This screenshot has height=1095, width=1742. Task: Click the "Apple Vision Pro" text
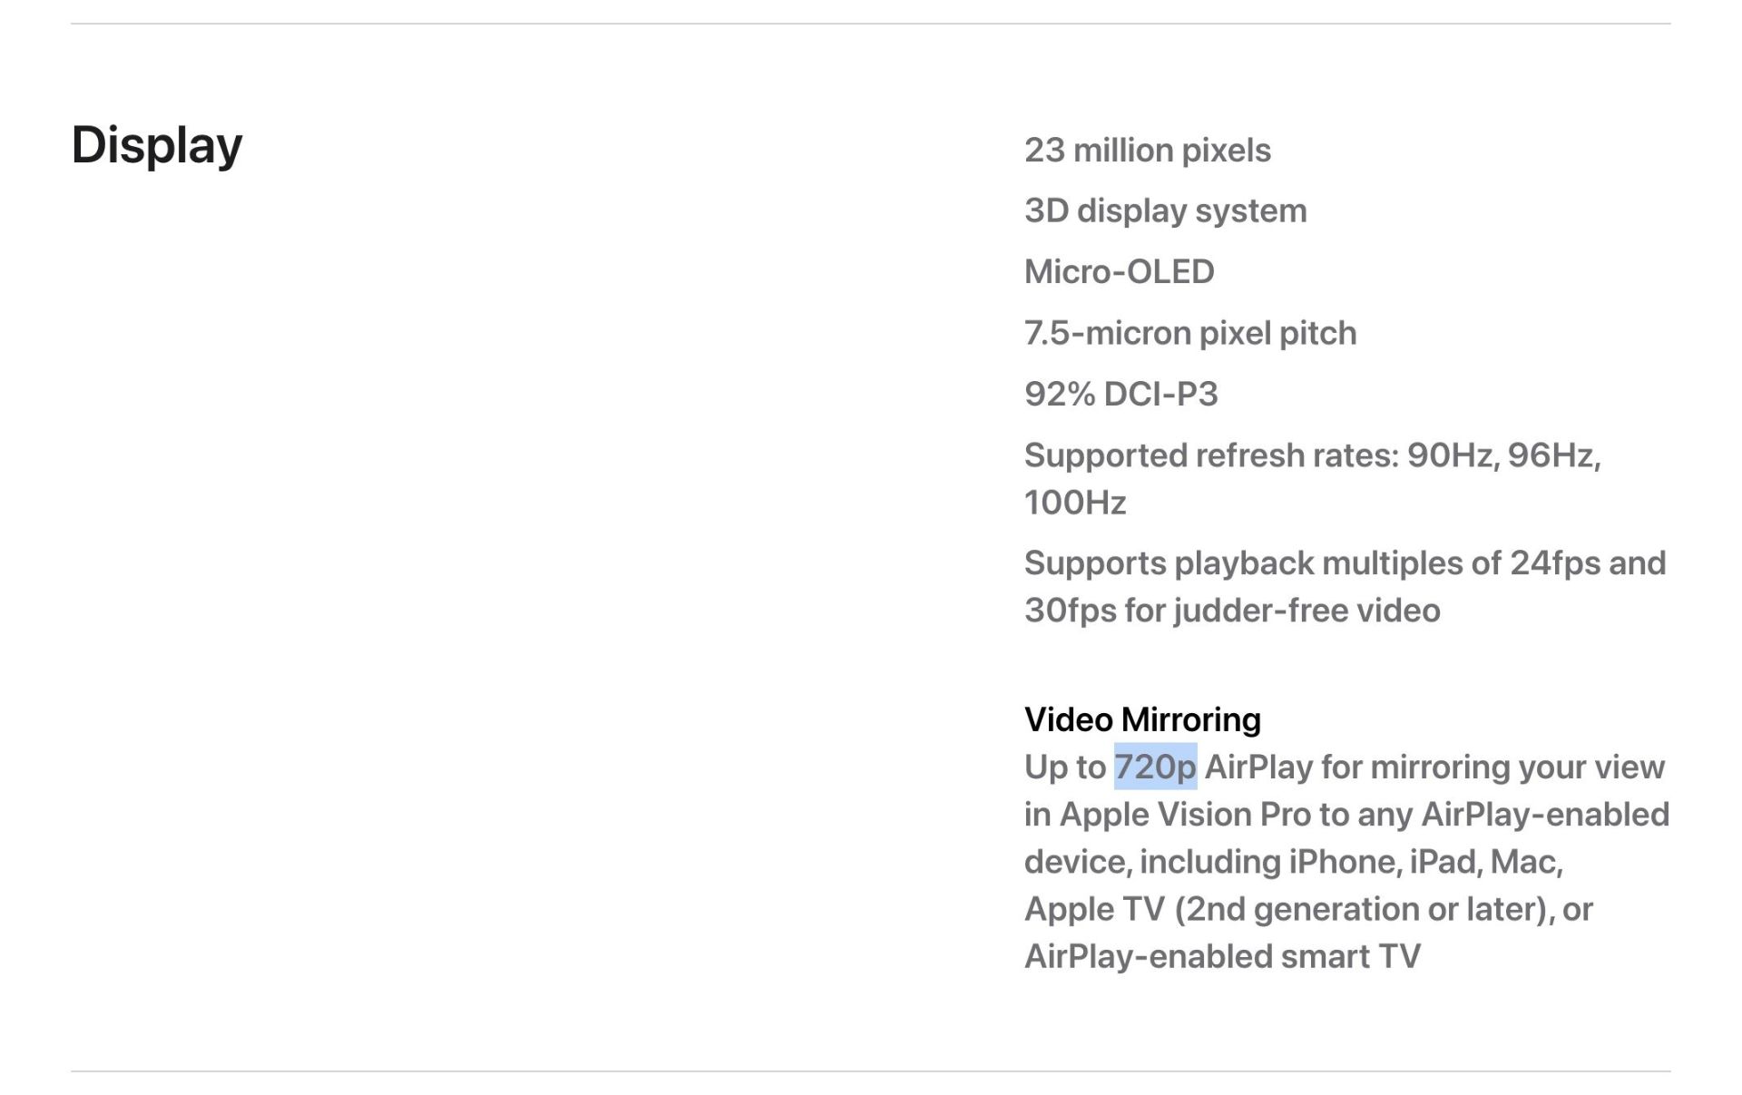click(x=1185, y=815)
